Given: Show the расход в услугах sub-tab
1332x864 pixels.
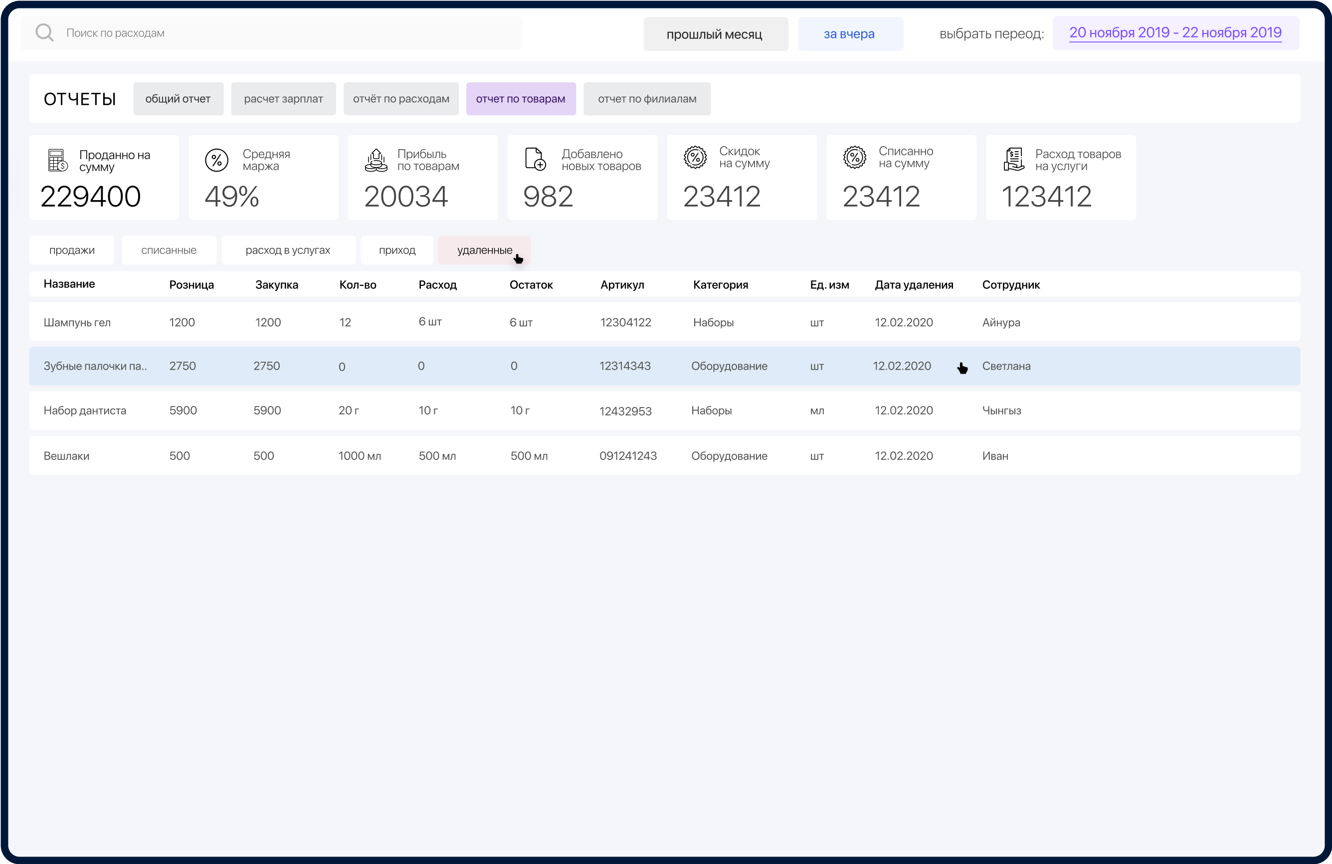Looking at the screenshot, I should tap(288, 250).
